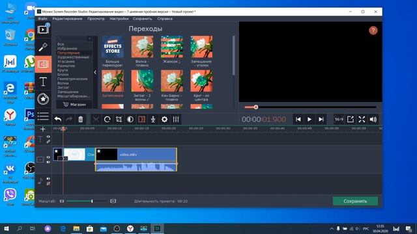Open Audio properties equalizer icon
The image size is (417, 234).
click(x=176, y=120)
